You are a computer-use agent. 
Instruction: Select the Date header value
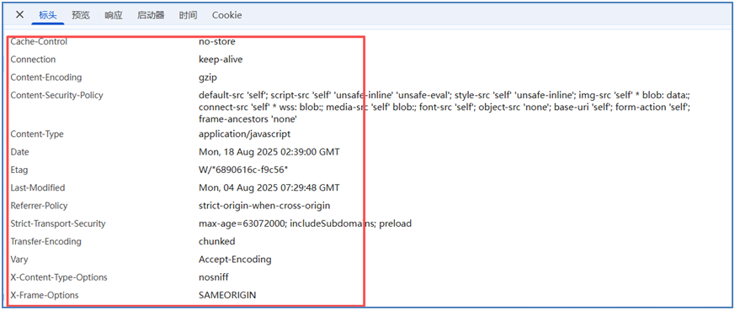(x=269, y=152)
